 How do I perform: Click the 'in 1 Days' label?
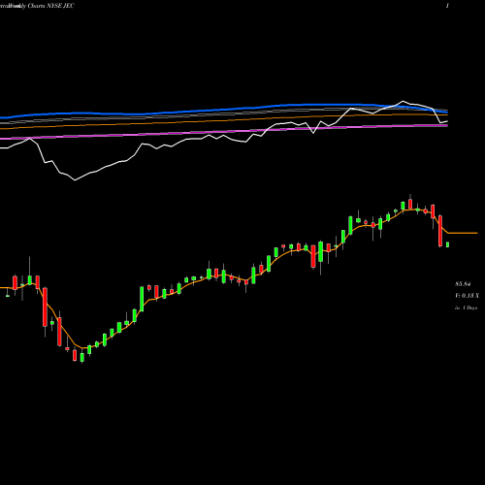click(466, 307)
